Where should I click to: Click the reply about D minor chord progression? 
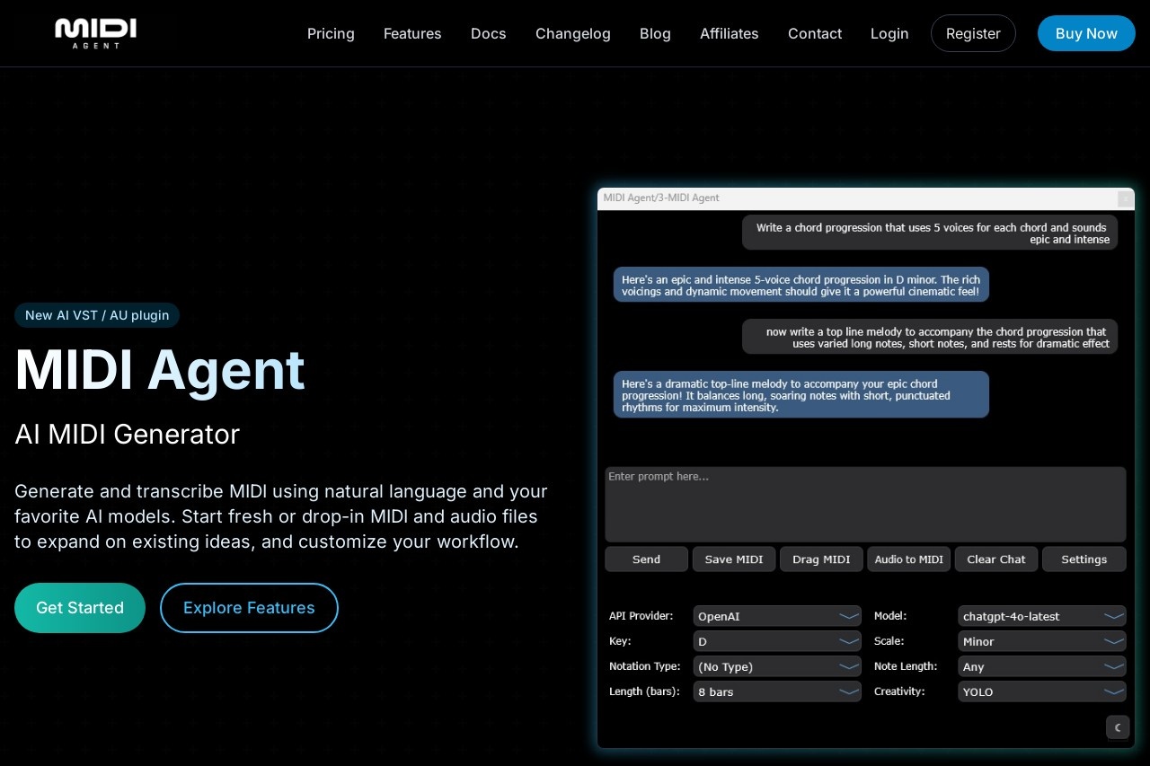[801, 285]
